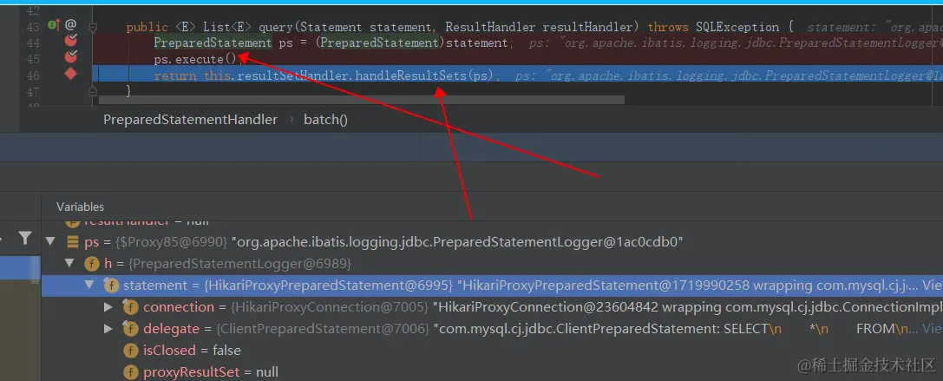The height and width of the screenshot is (381, 943).
Task: Click ResultHandler parameter type on line 43
Action: [x=492, y=27]
